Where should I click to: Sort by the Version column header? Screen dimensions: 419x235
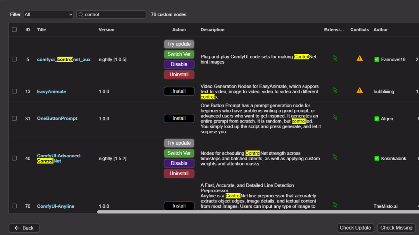point(106,29)
